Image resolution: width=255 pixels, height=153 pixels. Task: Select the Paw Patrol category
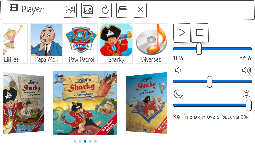(81, 44)
